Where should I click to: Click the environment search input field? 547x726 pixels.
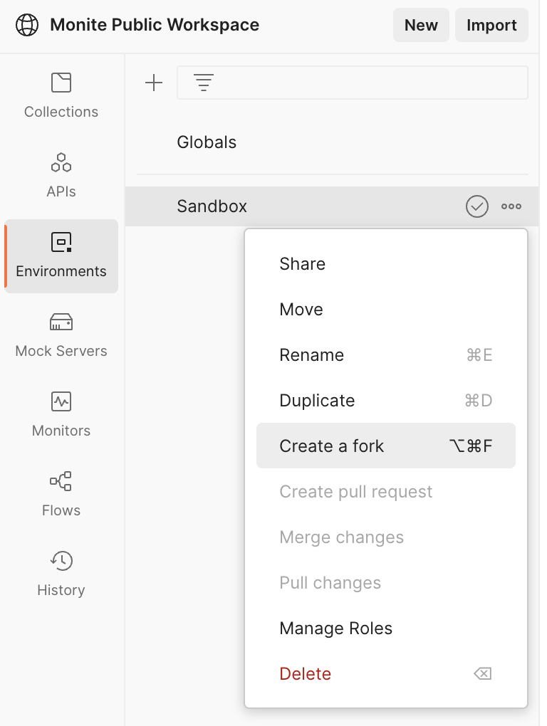tap(370, 83)
